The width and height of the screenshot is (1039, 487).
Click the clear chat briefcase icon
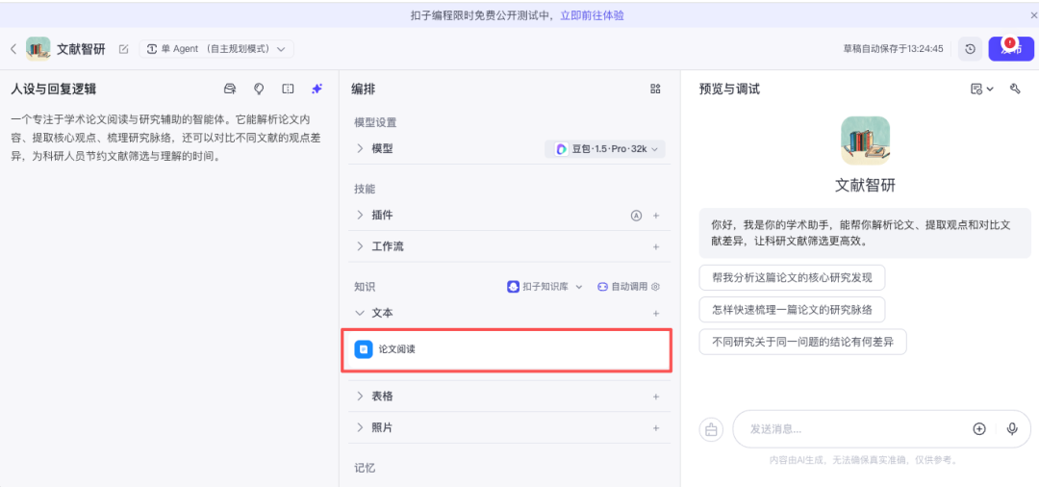711,429
